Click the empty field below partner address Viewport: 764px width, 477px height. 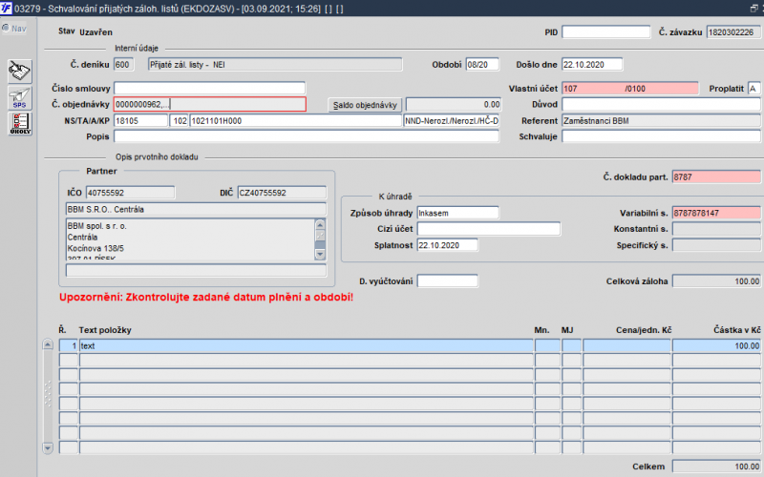[x=196, y=270]
